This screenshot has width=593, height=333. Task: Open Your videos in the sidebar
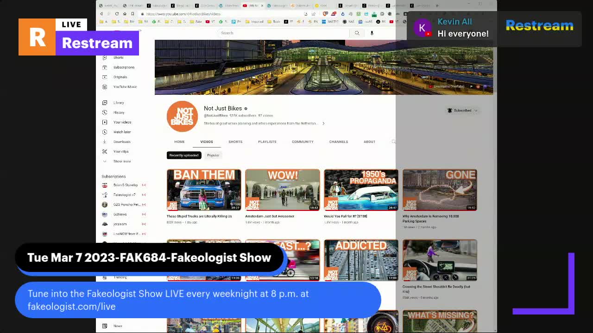tap(122, 122)
